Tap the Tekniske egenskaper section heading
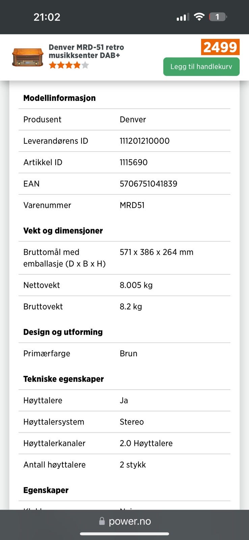This screenshot has height=540, width=249. pos(63,379)
